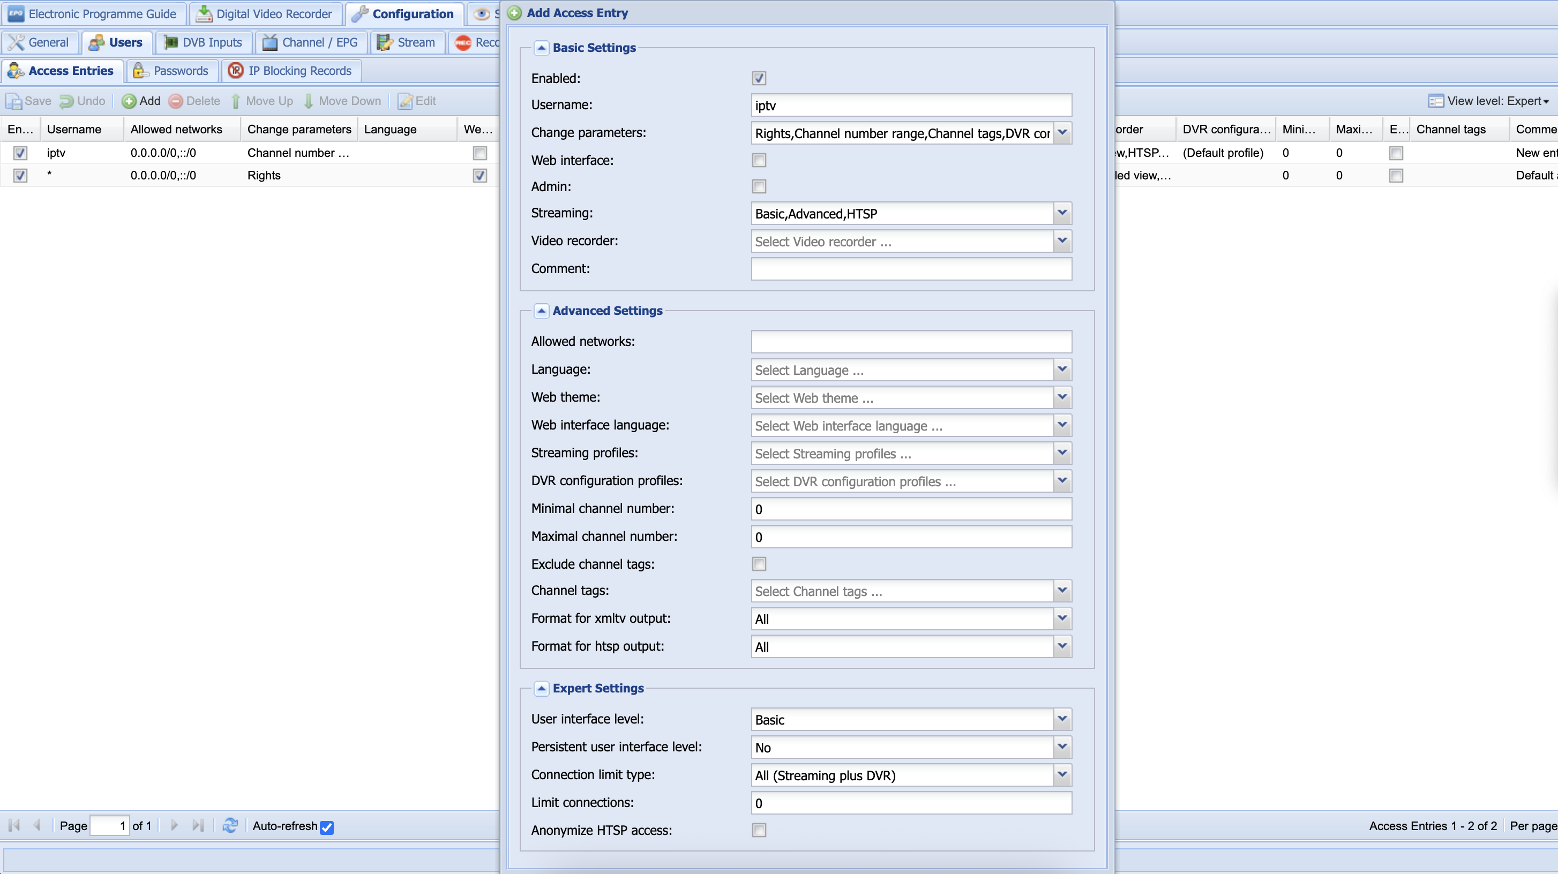Screen dimensions: 1558x874
Task: Open the Connection limit type dropdown
Action: [x=1062, y=774]
